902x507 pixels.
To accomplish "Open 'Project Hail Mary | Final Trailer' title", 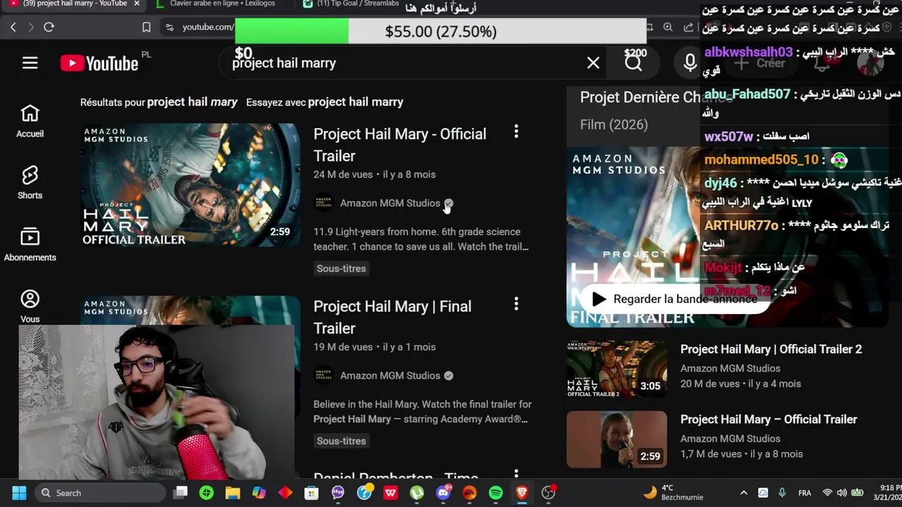I will tap(393, 318).
